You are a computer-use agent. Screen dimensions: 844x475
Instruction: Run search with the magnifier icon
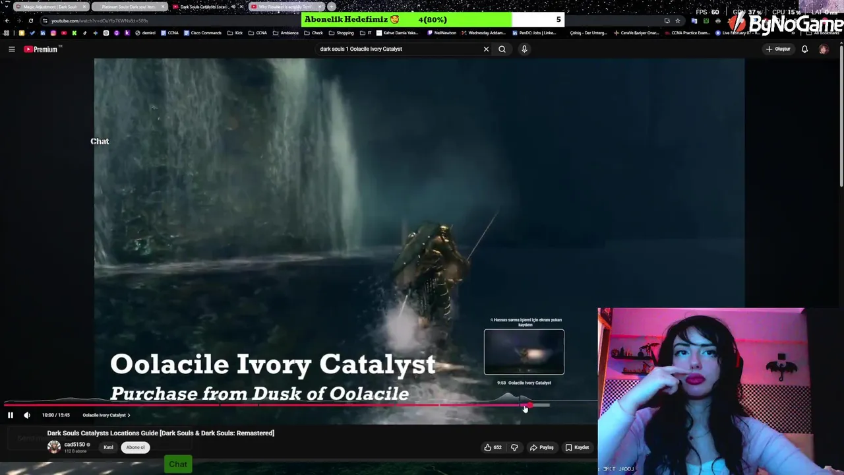coord(502,49)
